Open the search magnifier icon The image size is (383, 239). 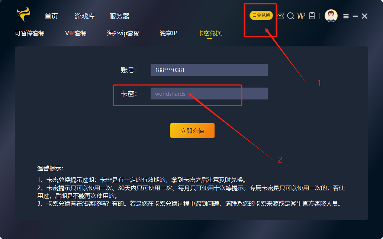pos(290,16)
